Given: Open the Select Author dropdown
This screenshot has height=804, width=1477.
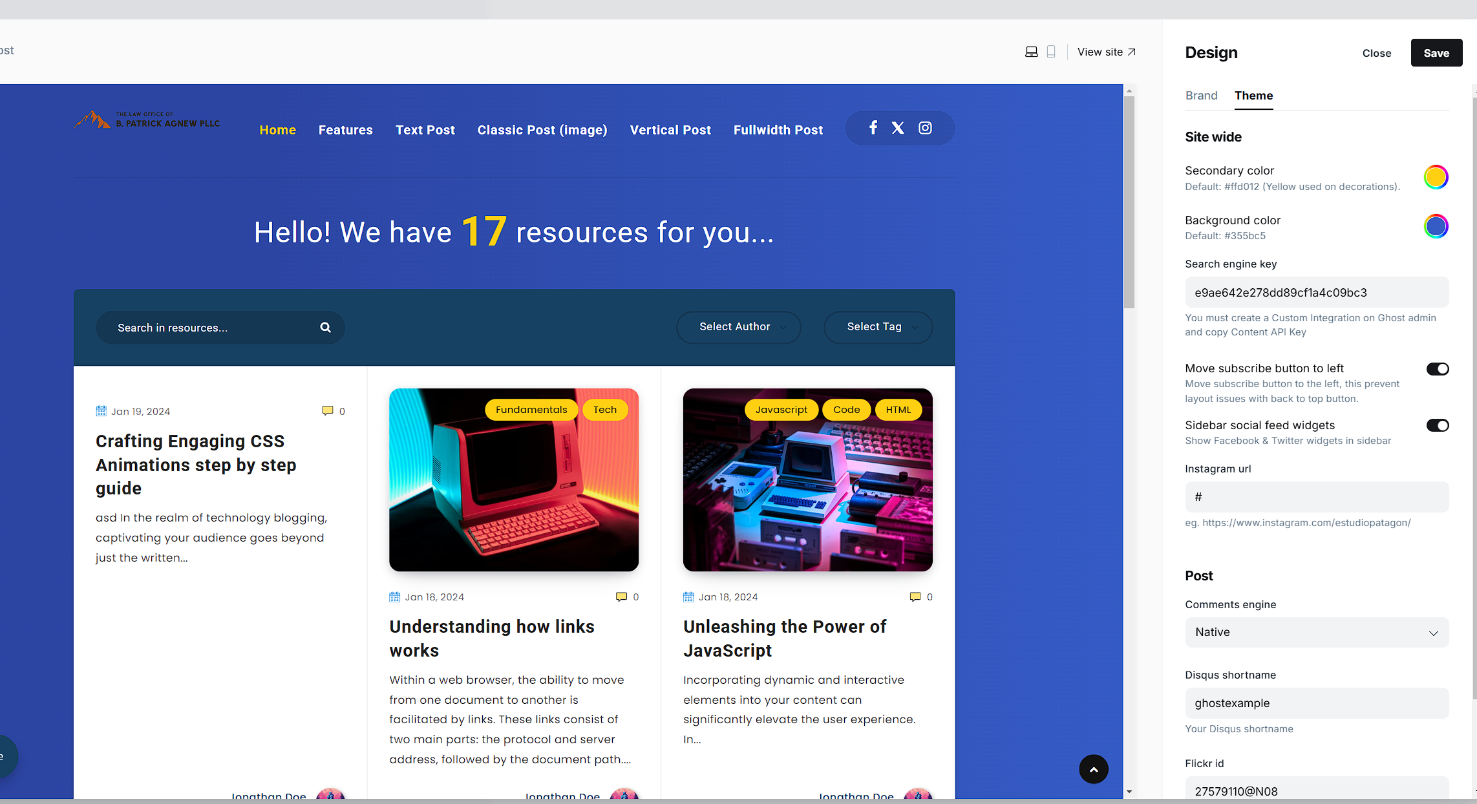Looking at the screenshot, I should click(739, 327).
